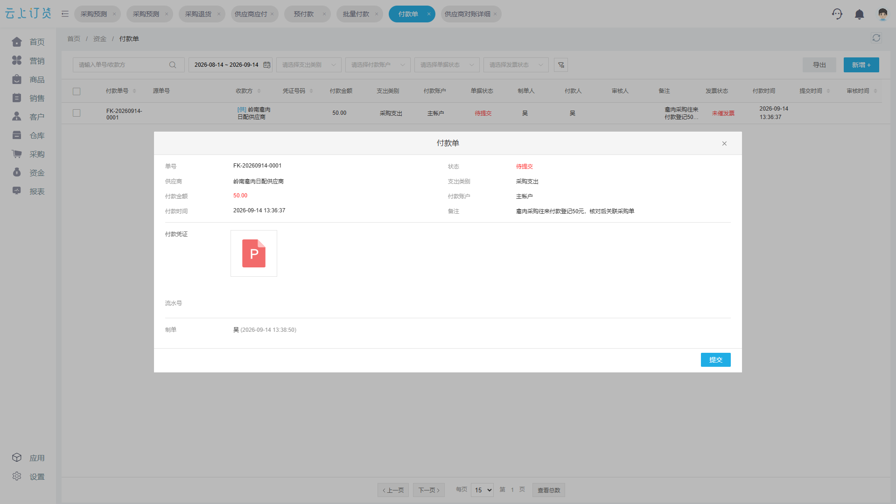Click the 导出 export button
Screen dimensions: 896x504
pos(819,65)
